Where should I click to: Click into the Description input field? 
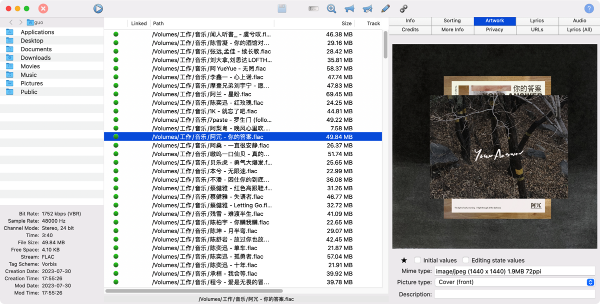point(514,295)
